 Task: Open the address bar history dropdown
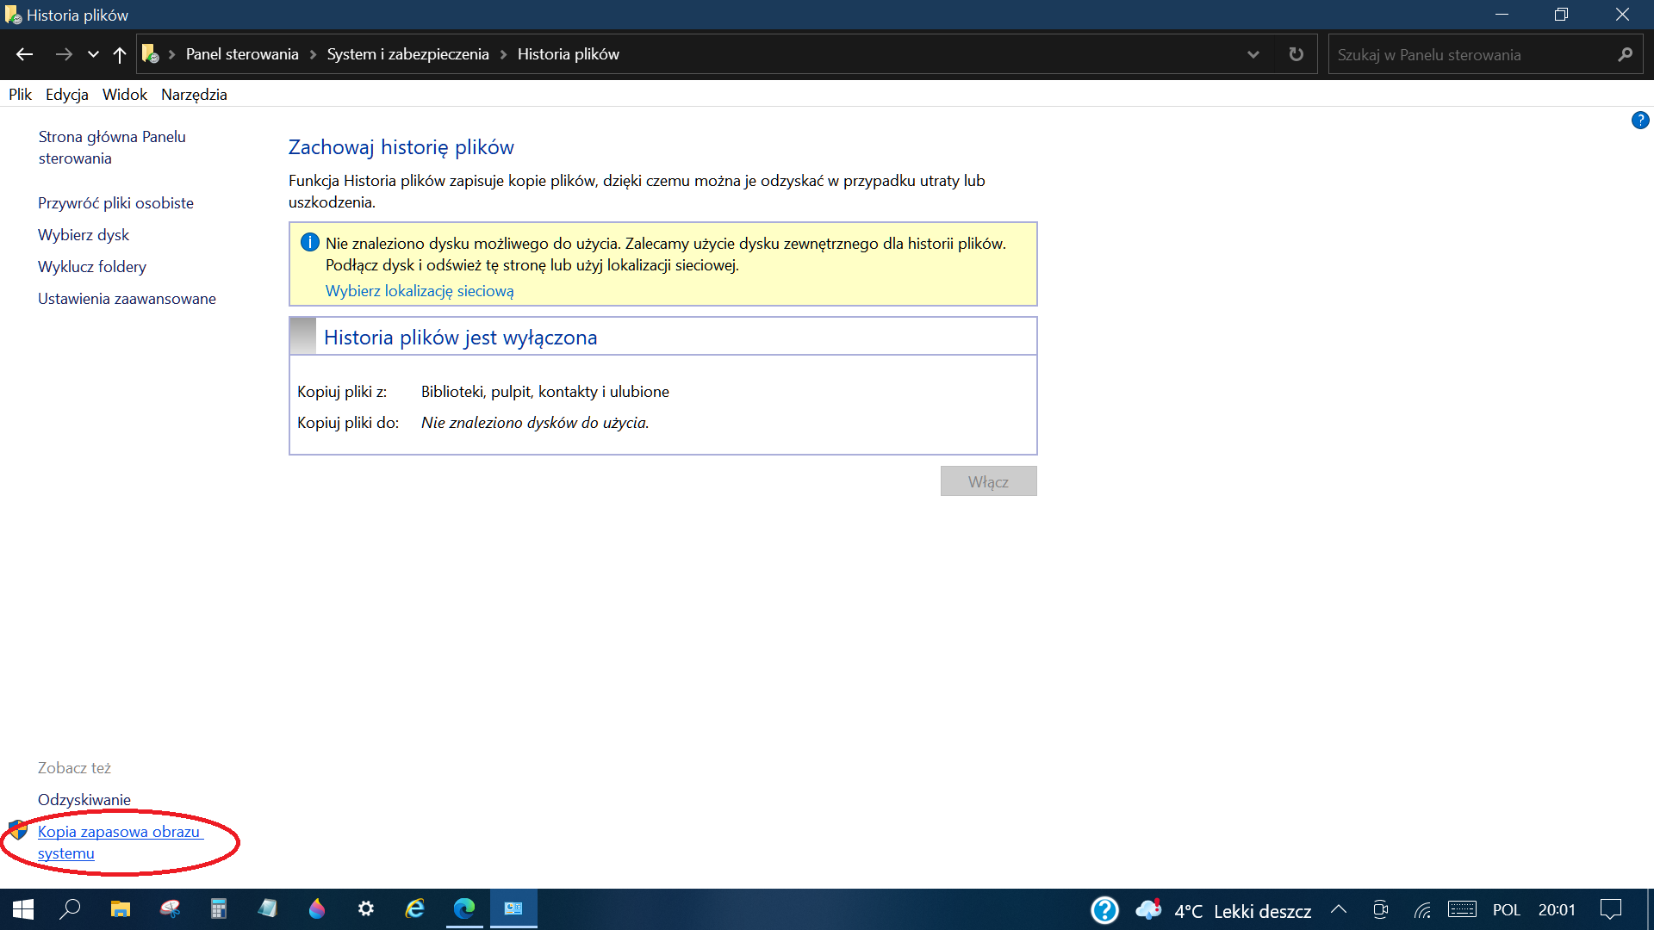coord(1253,53)
